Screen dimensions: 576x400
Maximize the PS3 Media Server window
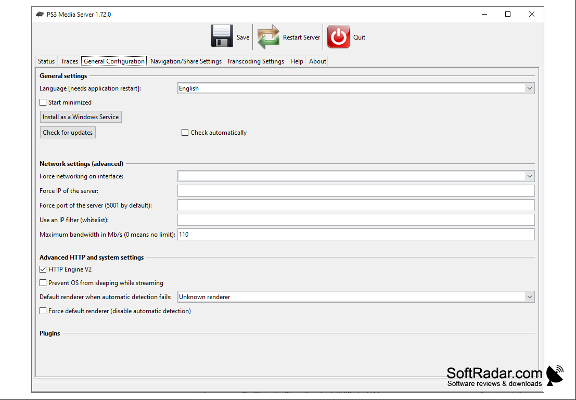click(508, 15)
